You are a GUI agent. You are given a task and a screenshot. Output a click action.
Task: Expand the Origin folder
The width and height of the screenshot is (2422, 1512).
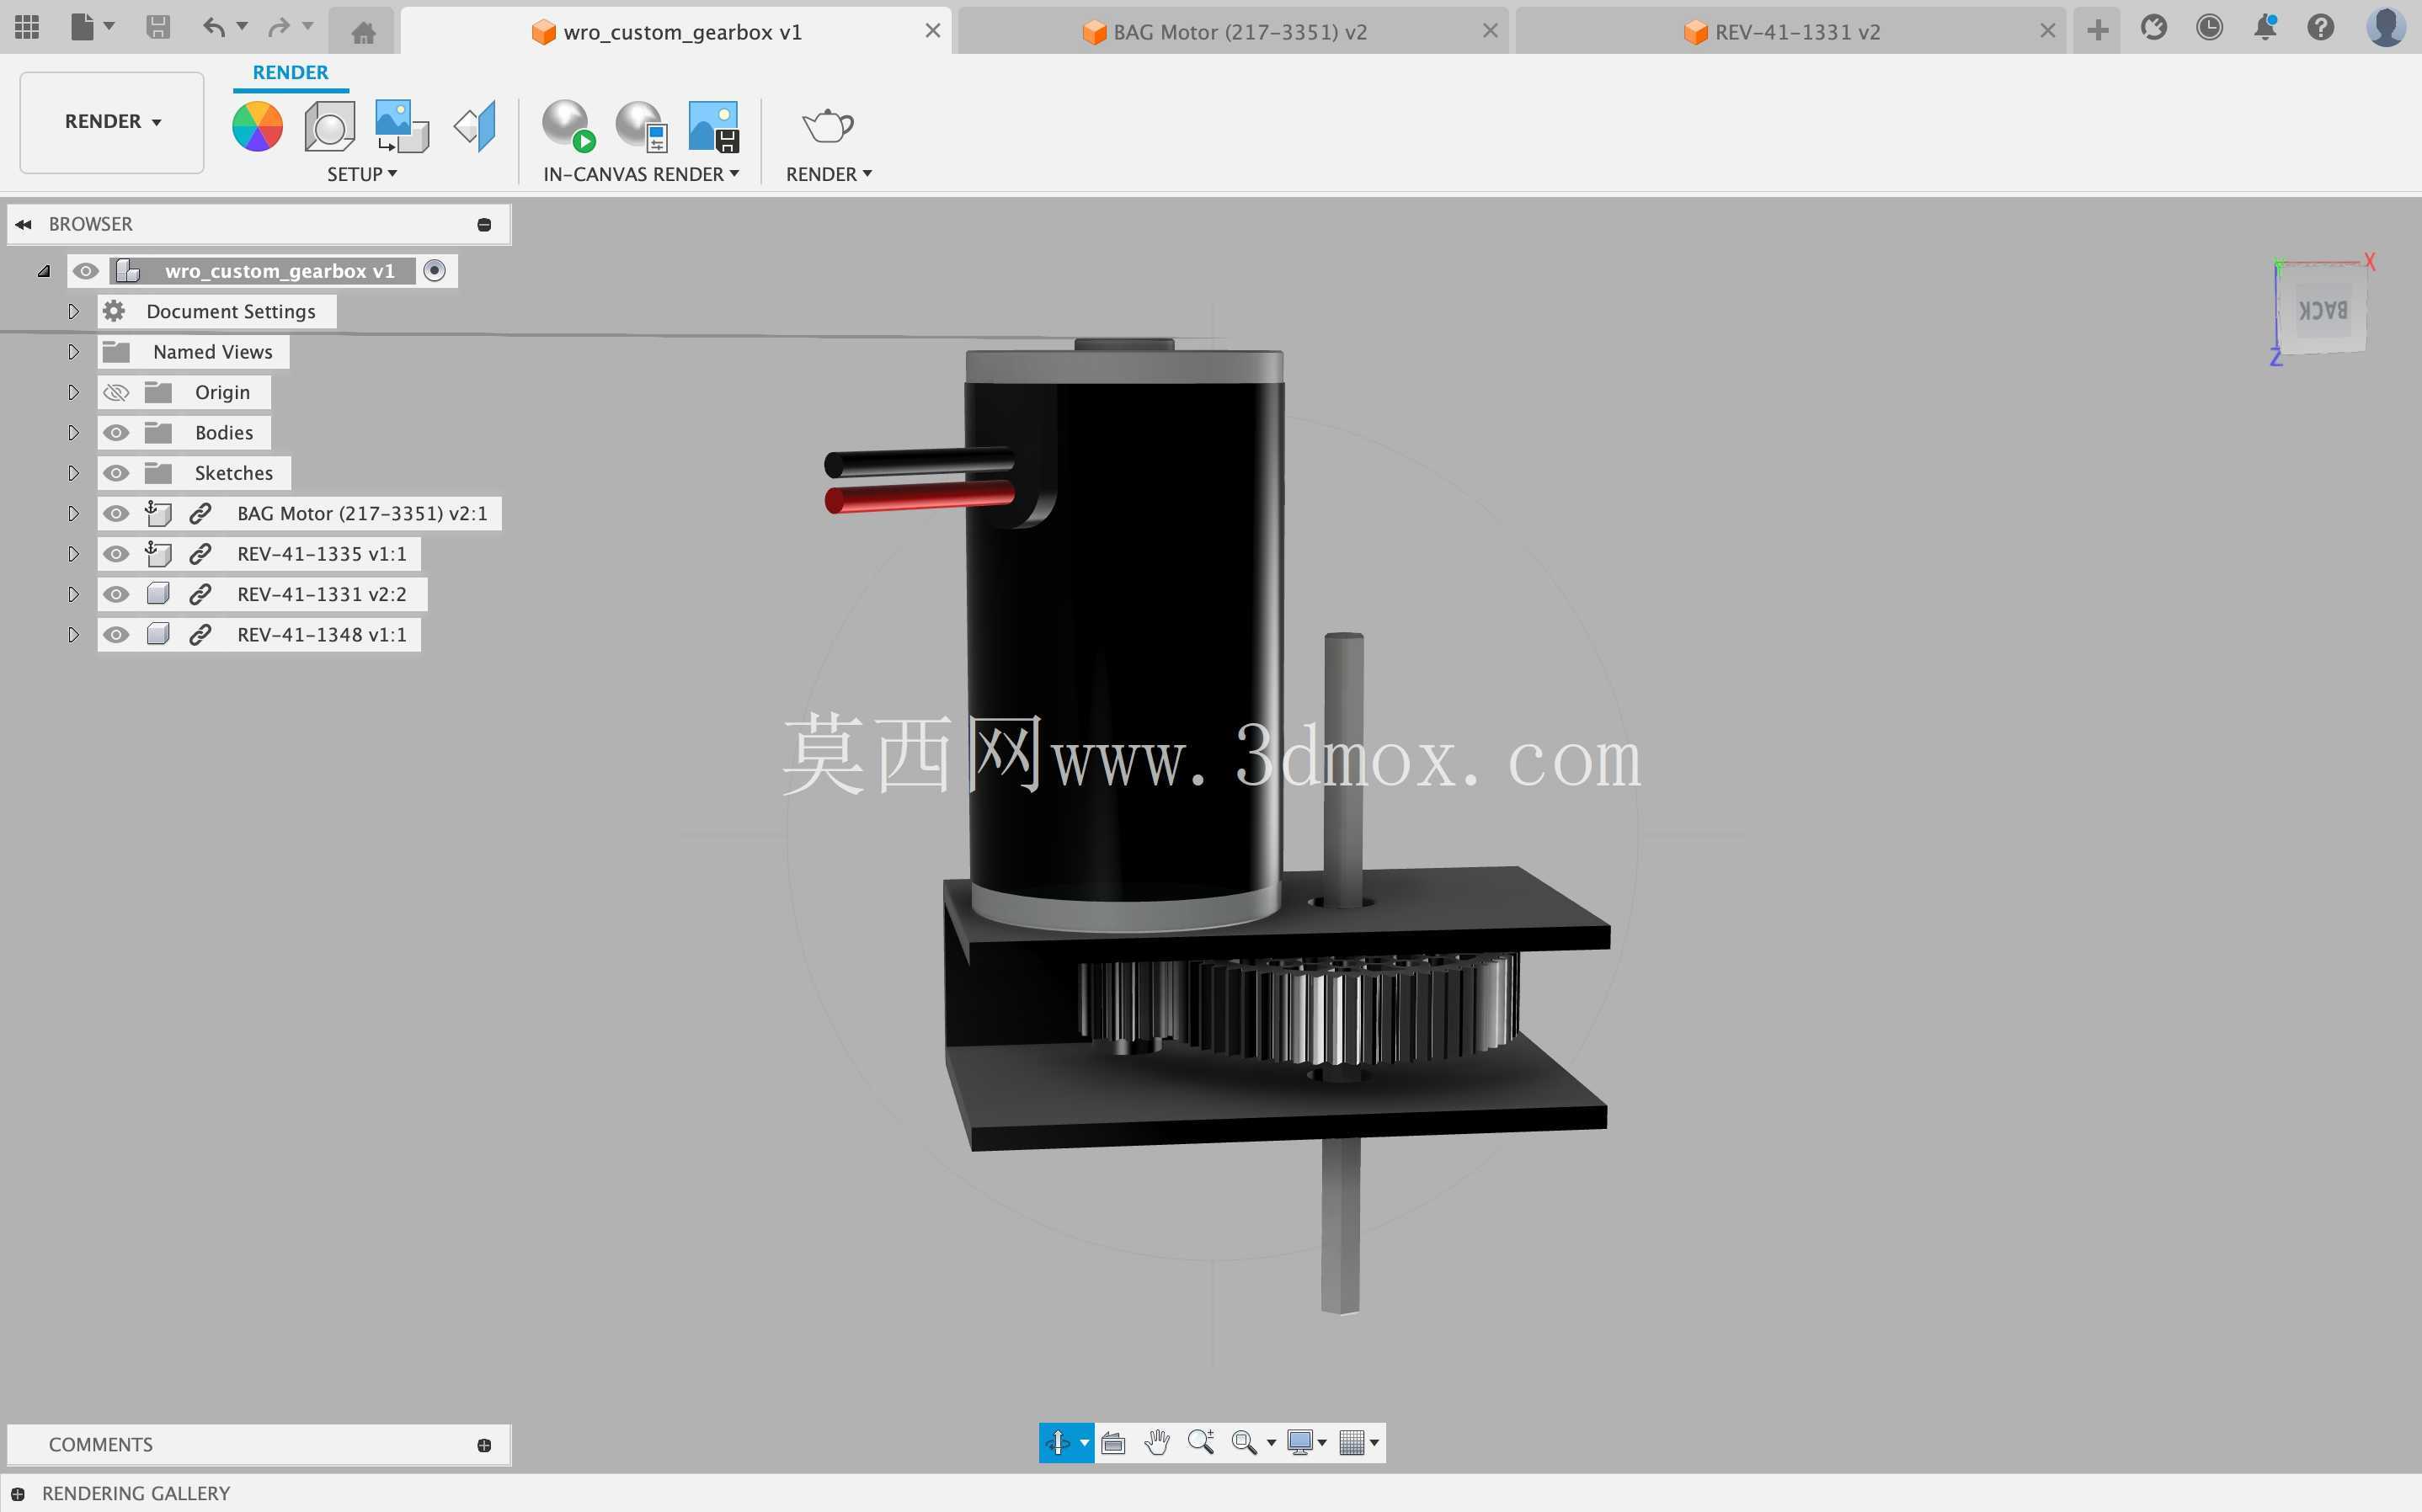pyautogui.click(x=73, y=392)
